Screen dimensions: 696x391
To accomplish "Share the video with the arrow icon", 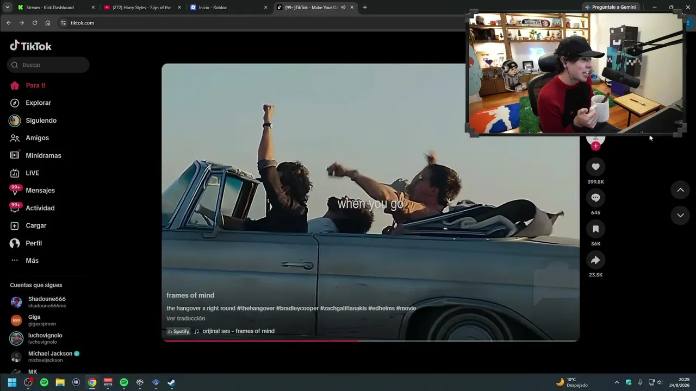I will pyautogui.click(x=595, y=260).
